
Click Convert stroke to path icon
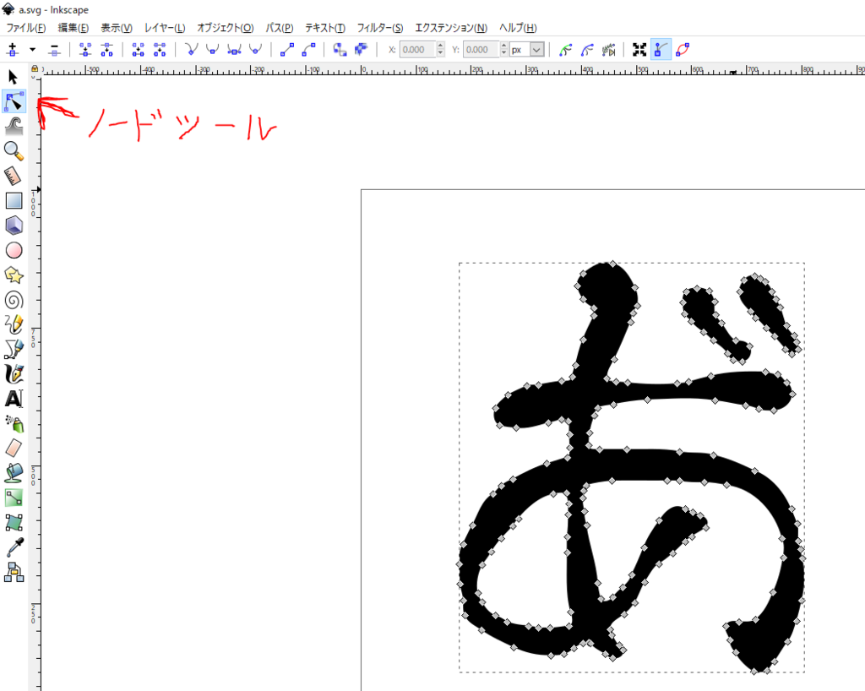click(362, 50)
